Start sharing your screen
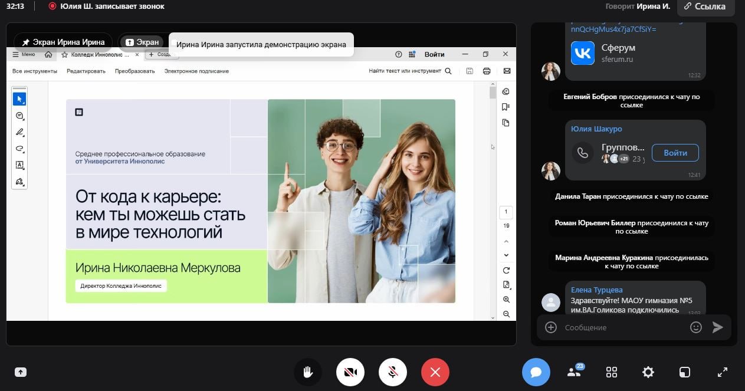Screen dimensions: 745x391 [21, 372]
